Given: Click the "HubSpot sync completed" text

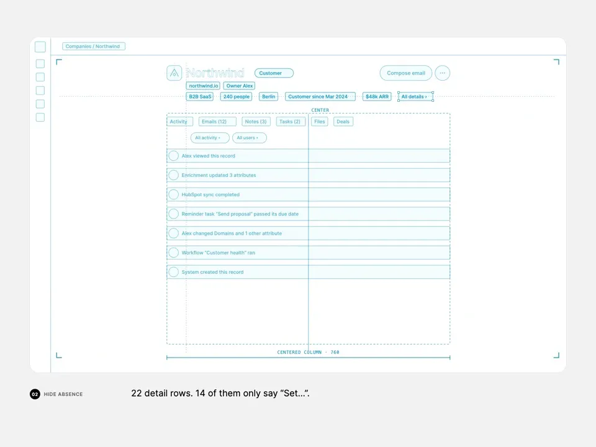Looking at the screenshot, I should 210,194.
